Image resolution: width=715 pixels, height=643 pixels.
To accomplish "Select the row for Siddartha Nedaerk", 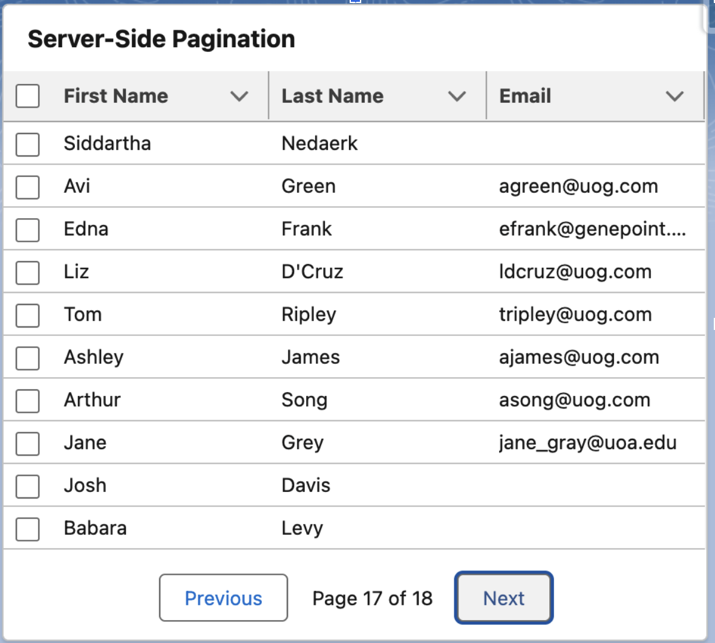I will point(27,143).
